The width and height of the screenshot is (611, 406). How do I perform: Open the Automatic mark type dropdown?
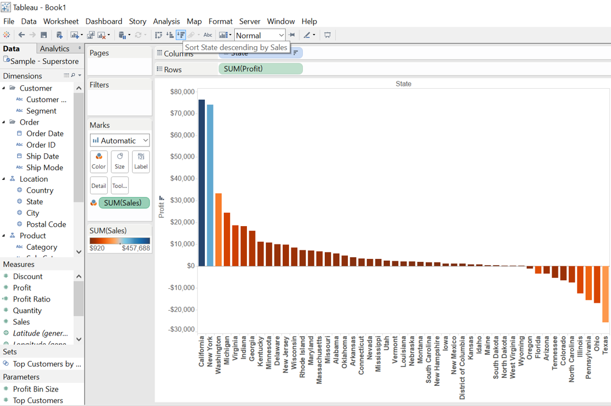pos(119,140)
